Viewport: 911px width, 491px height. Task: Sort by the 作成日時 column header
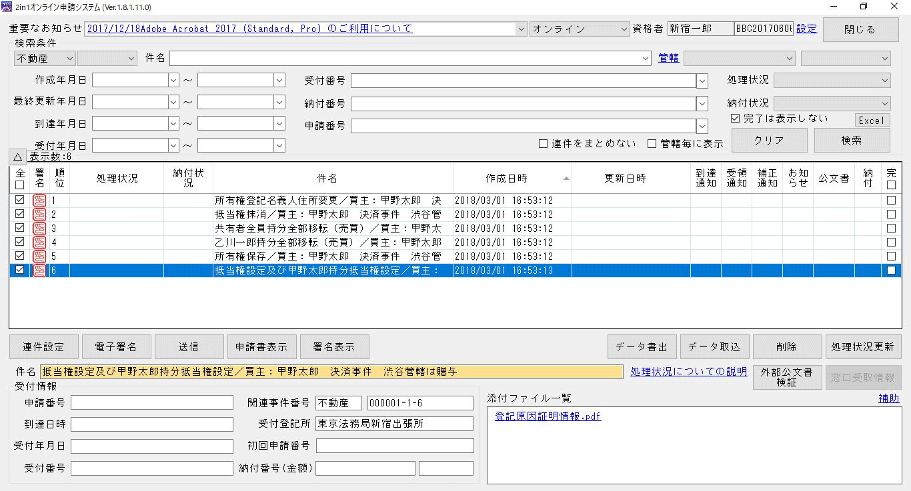(506, 179)
